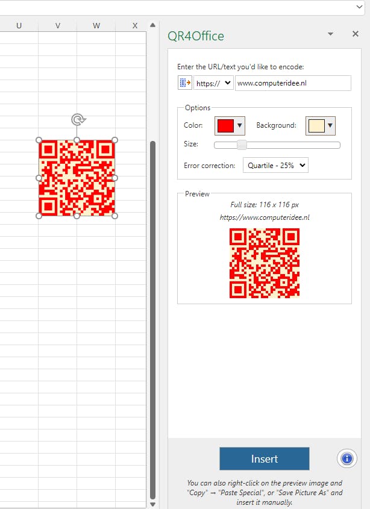Open the Error correction dropdown
The image size is (370, 509).
275,165
